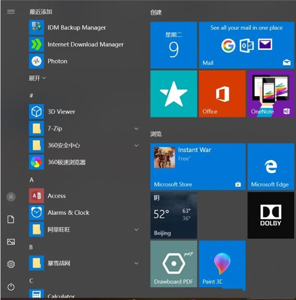296x300 pixels.
Task: Open the Microsoft Edge tile
Action: [270, 167]
